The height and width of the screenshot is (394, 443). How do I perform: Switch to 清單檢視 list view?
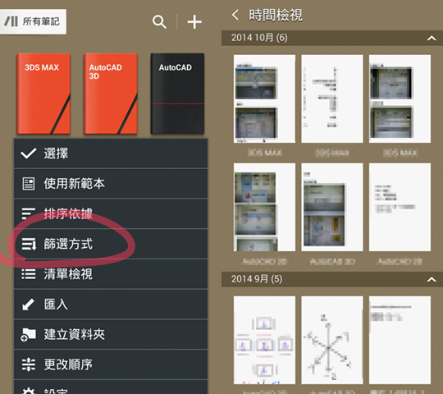pos(111,274)
